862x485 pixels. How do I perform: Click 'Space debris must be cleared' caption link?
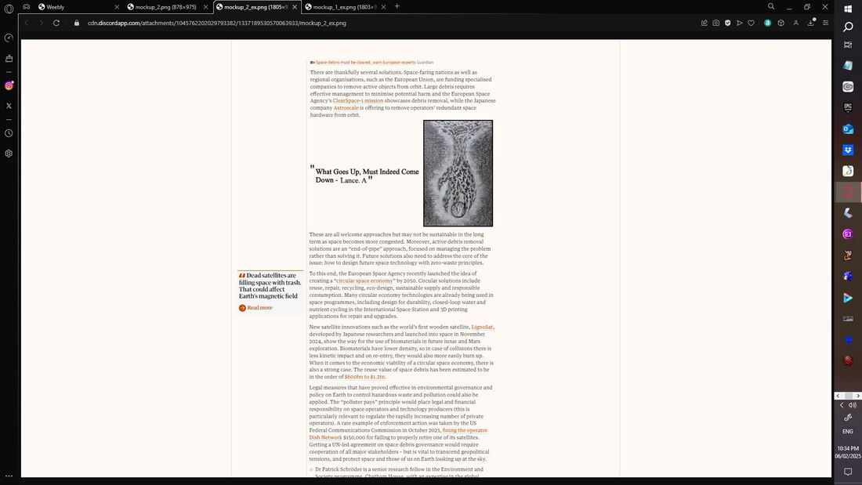[366, 63]
